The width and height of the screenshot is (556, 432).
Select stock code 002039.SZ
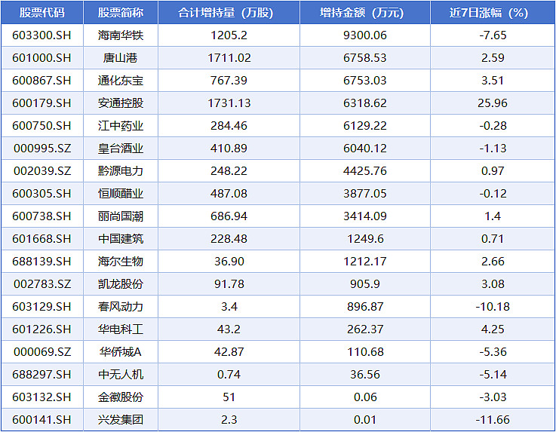click(42, 171)
